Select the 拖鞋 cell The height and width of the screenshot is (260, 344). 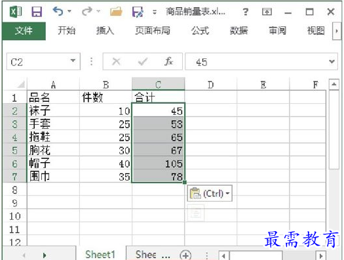tap(53, 137)
